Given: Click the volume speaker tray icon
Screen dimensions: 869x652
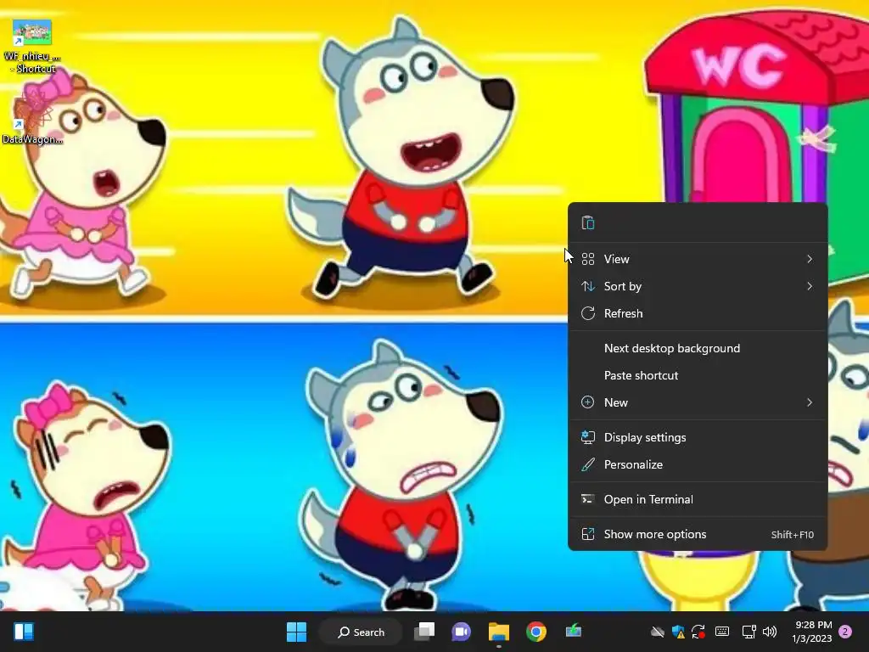Looking at the screenshot, I should [x=770, y=632].
